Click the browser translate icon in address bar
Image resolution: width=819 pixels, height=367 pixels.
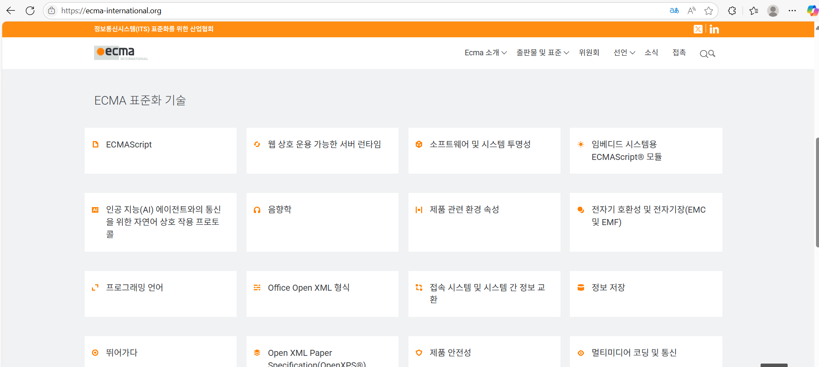674,11
